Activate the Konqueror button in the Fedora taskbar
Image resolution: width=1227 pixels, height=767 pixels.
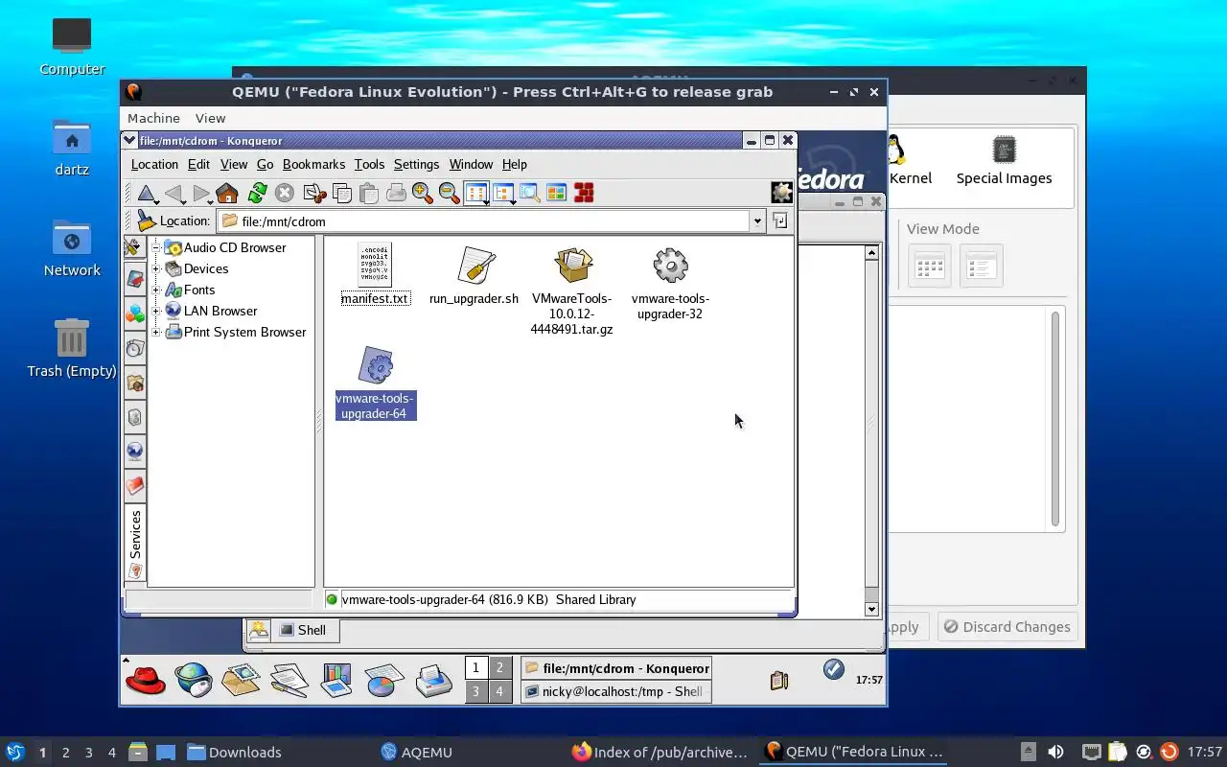(616, 668)
